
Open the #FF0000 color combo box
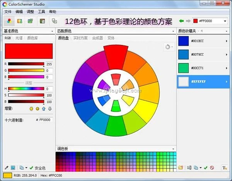point(210,21)
